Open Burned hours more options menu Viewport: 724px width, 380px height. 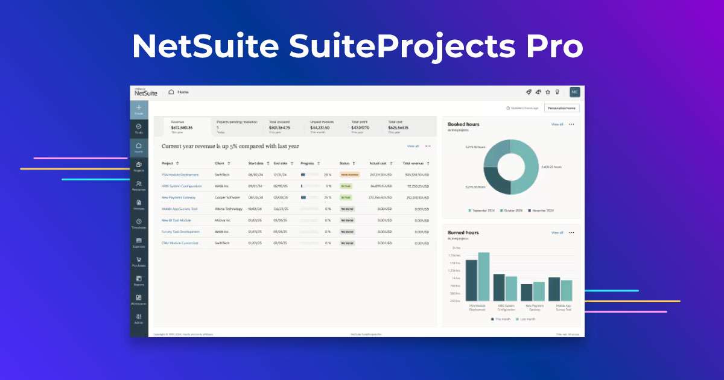(571, 232)
